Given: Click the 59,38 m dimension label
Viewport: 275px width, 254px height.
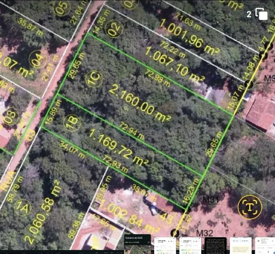Looking at the screenshot, I should [76, 226].
